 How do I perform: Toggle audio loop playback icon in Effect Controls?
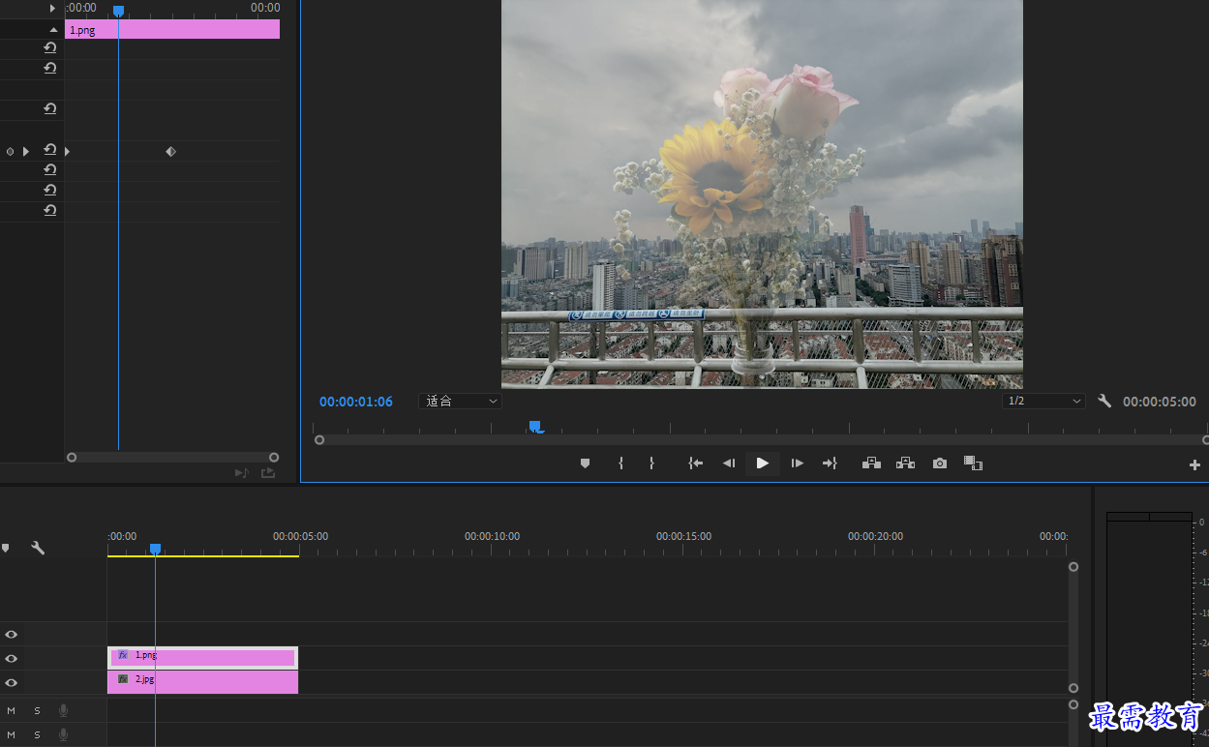[242, 472]
